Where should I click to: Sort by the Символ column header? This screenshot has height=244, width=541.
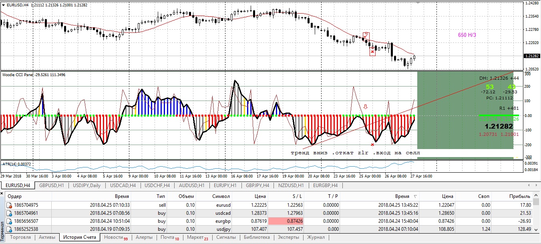(x=214, y=196)
